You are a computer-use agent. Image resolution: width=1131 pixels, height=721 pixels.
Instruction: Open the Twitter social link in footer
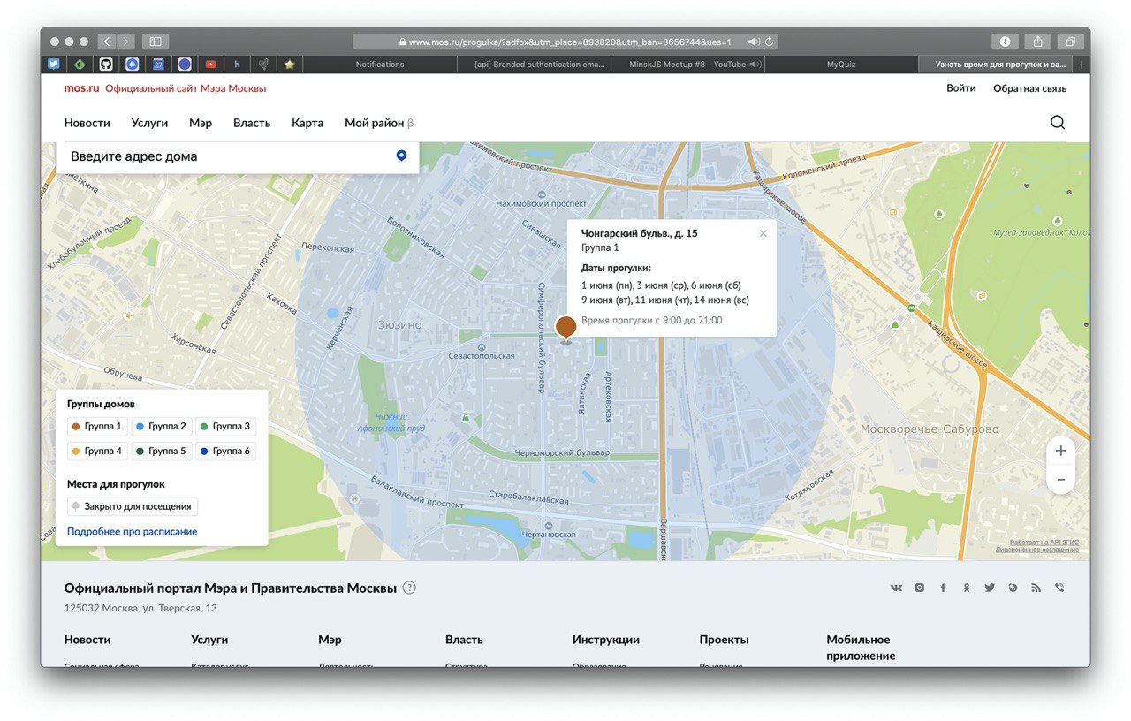point(990,588)
